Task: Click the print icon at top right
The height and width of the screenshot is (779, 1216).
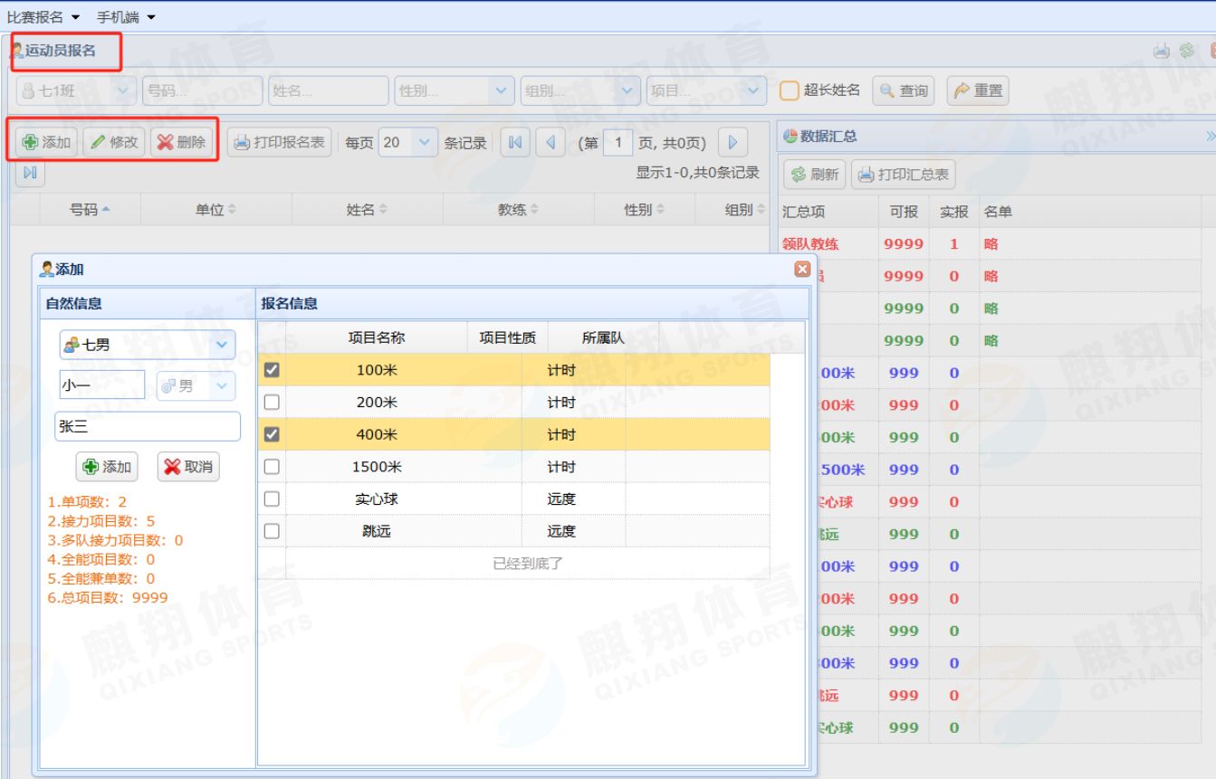Action: (x=1162, y=52)
